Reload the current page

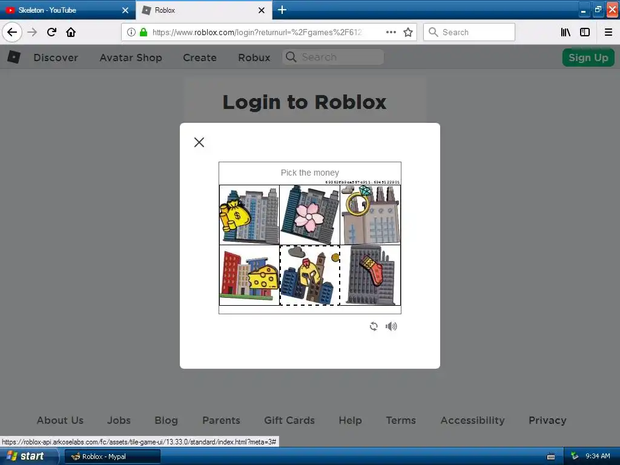coord(51,33)
